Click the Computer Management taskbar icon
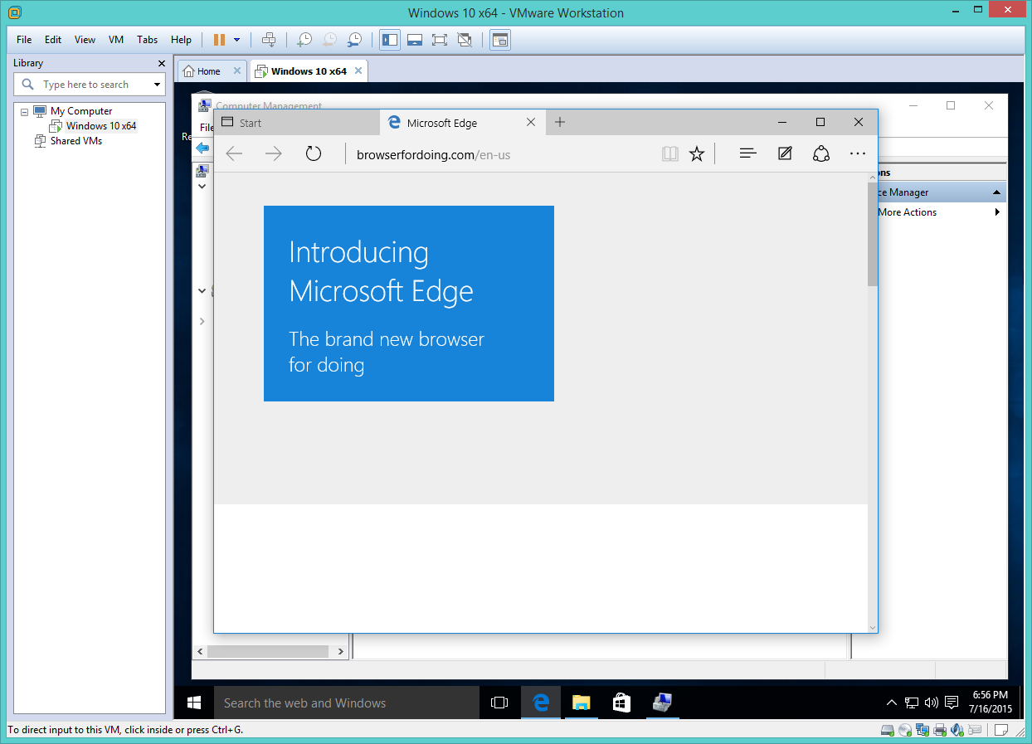1032x744 pixels. click(x=662, y=703)
